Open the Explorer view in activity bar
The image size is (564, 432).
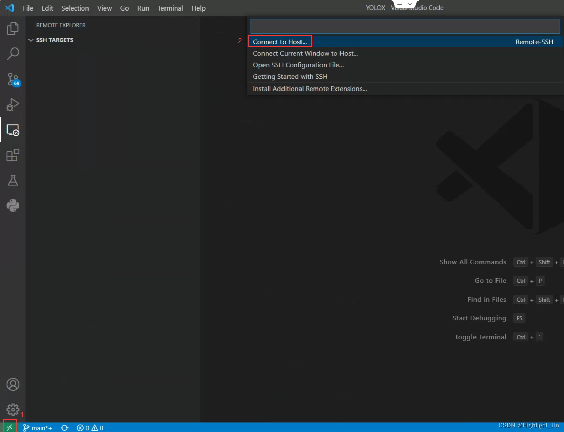click(13, 28)
